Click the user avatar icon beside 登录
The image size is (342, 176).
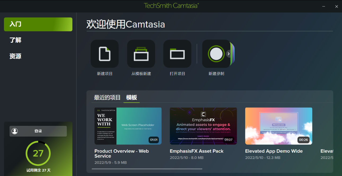(x=15, y=131)
